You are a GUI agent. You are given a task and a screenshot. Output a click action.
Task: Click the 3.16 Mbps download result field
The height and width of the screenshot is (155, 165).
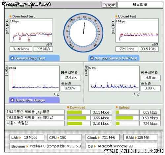[21, 49]
